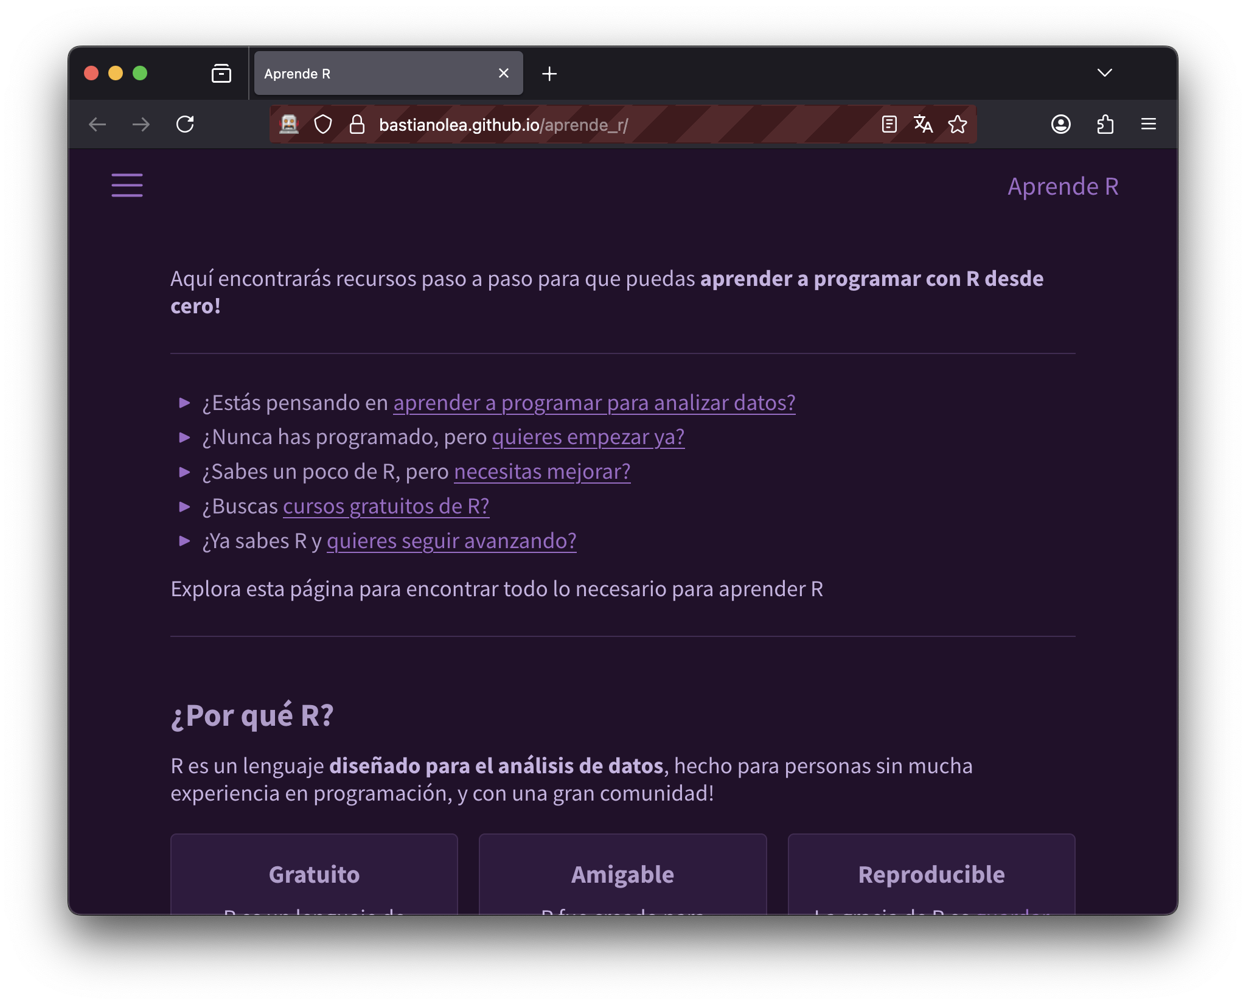The image size is (1246, 1005).
Task: Open the Firefox account icon
Action: (1060, 125)
